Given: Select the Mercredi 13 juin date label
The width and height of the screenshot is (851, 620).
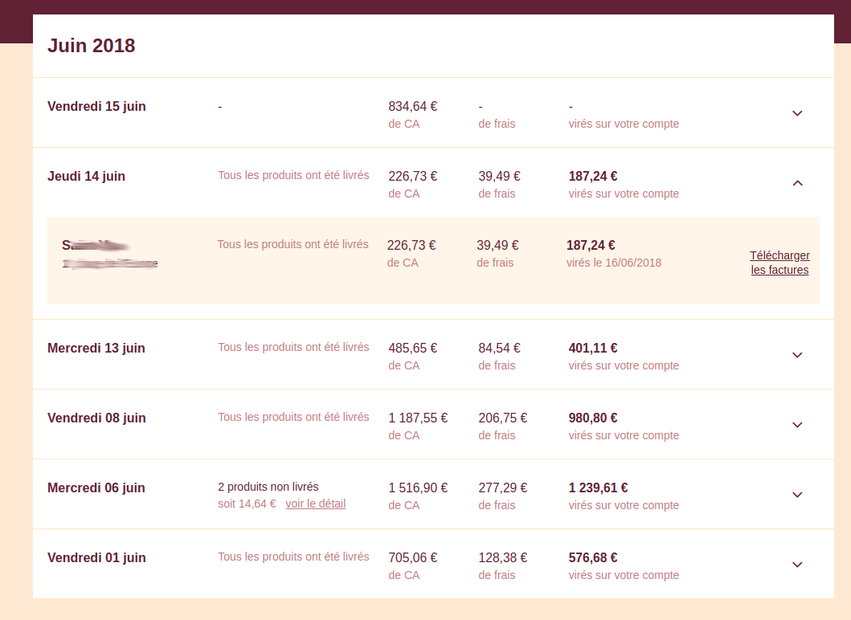Looking at the screenshot, I should 96,349.
